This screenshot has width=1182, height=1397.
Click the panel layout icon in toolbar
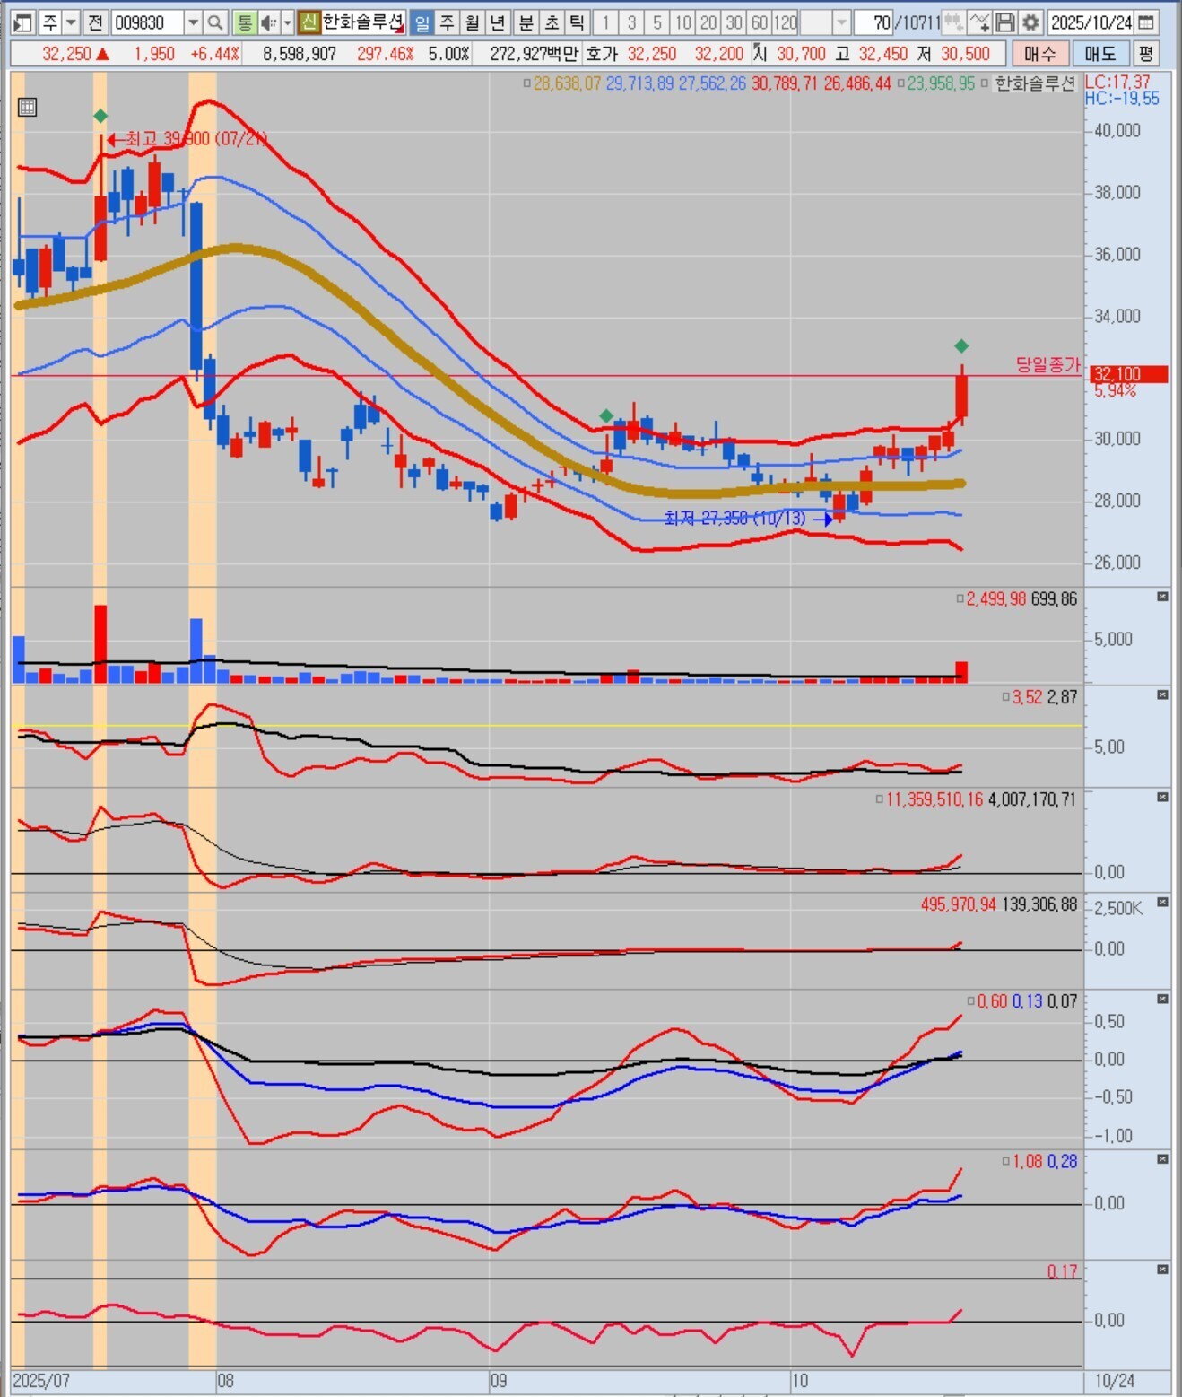click(x=24, y=22)
